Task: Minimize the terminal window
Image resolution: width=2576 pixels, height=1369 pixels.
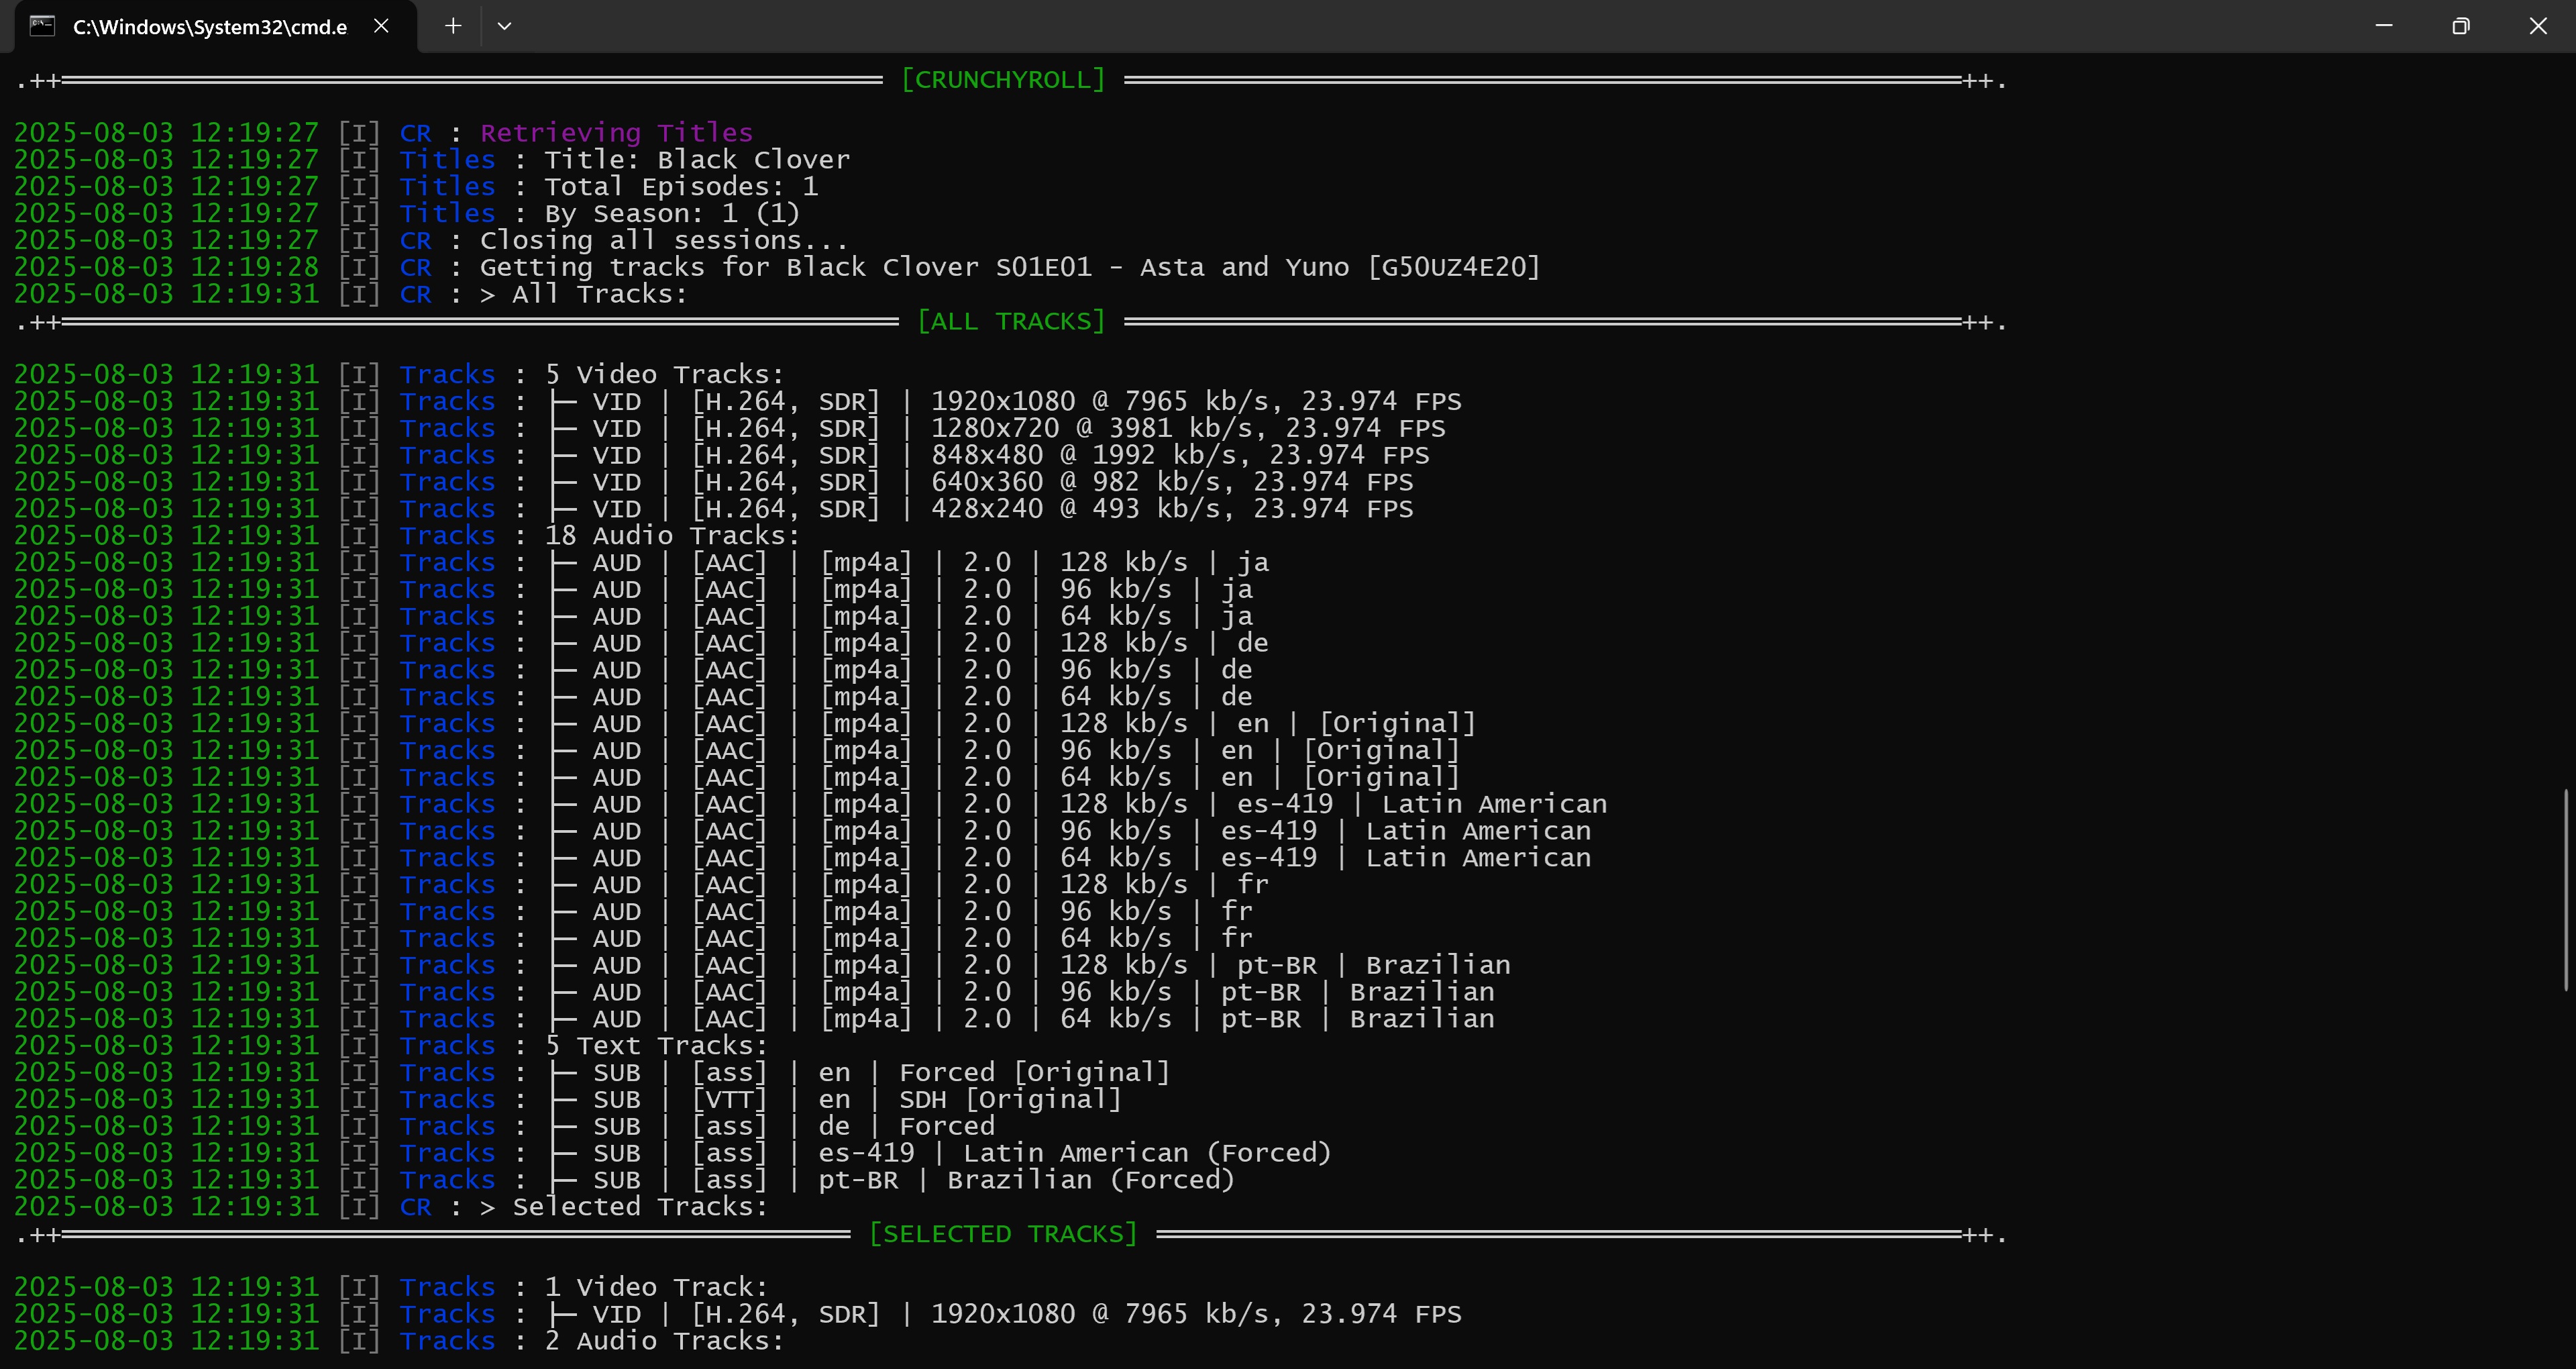Action: pyautogui.click(x=2384, y=26)
